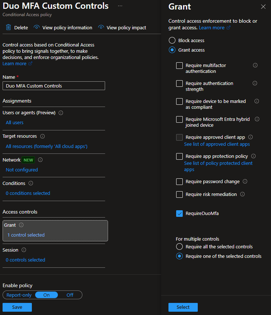Set Enable policy to Report-only
Image resolution: width=271 pixels, height=315 pixels.
pyautogui.click(x=19, y=295)
